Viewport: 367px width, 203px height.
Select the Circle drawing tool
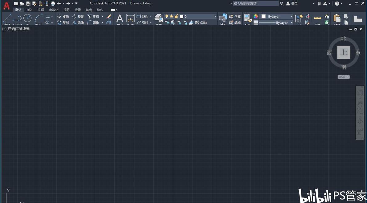click(28, 18)
